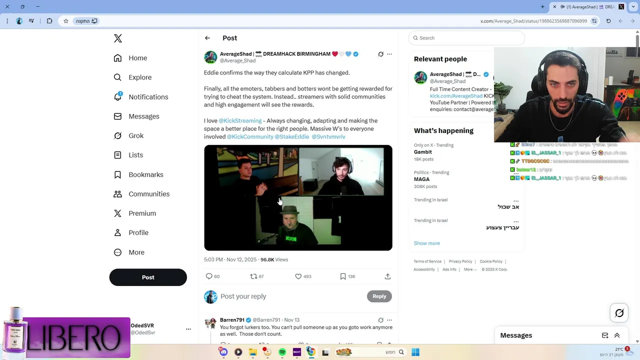Click the share icon on the post
Screen dimensions: 640x360
tap(387, 276)
